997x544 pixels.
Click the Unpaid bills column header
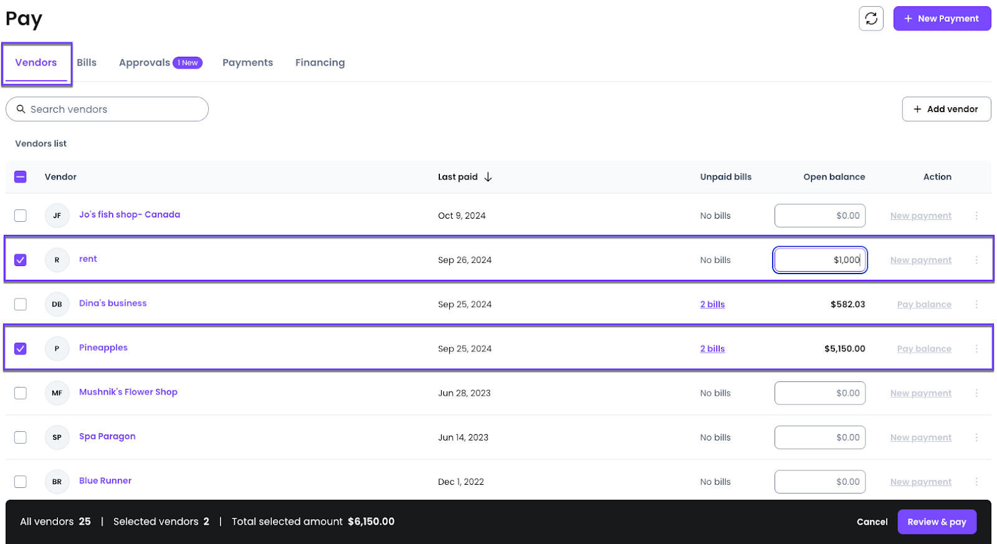click(726, 177)
